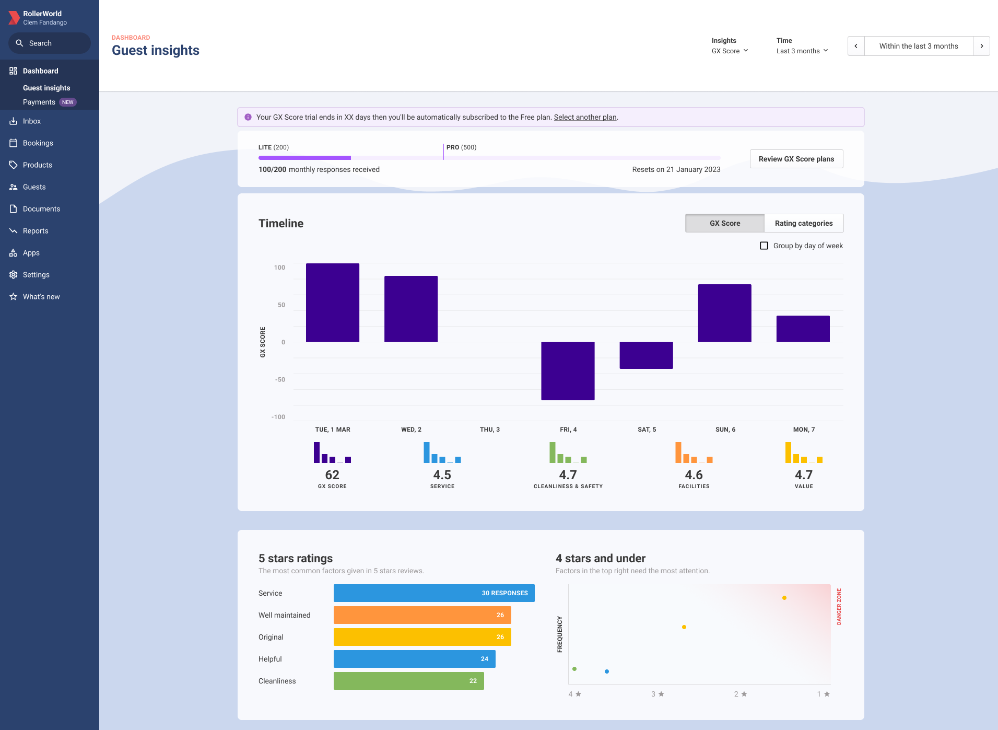This screenshot has width=998, height=730.
Task: Open the What's new section
Action: coord(40,296)
